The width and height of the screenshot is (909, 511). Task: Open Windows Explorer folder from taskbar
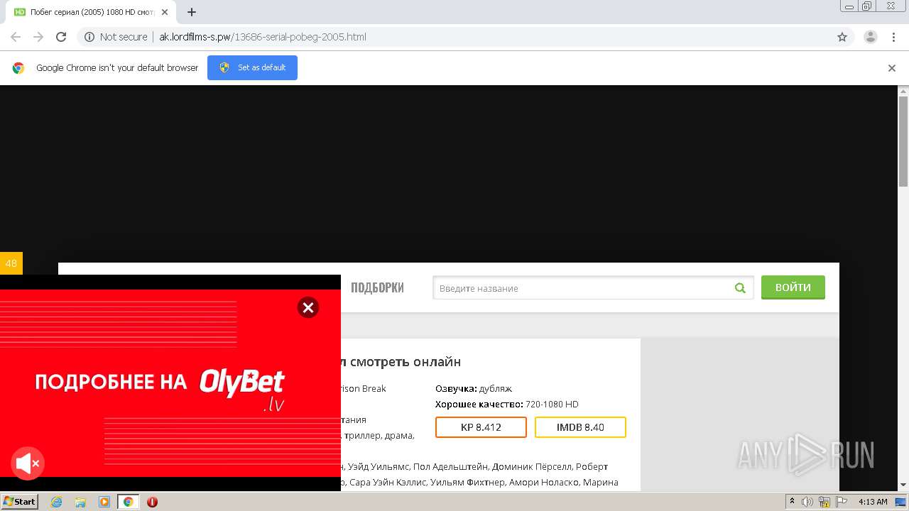(80, 502)
